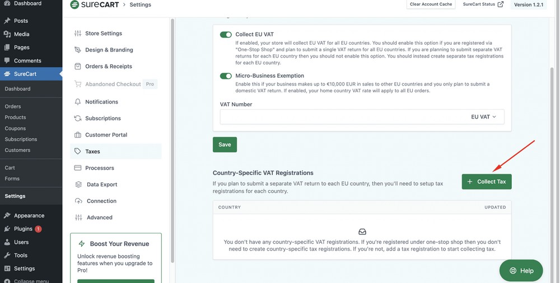This screenshot has height=283, width=560.
Task: Click the green Save button
Action: 225,144
